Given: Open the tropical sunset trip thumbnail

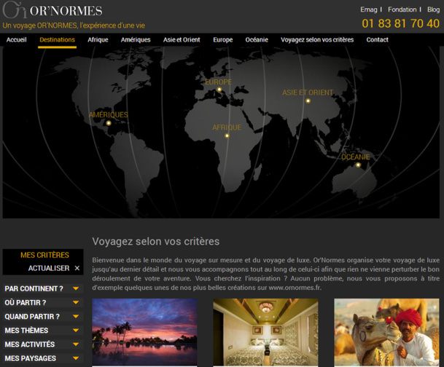Looking at the screenshot, I should (144, 332).
